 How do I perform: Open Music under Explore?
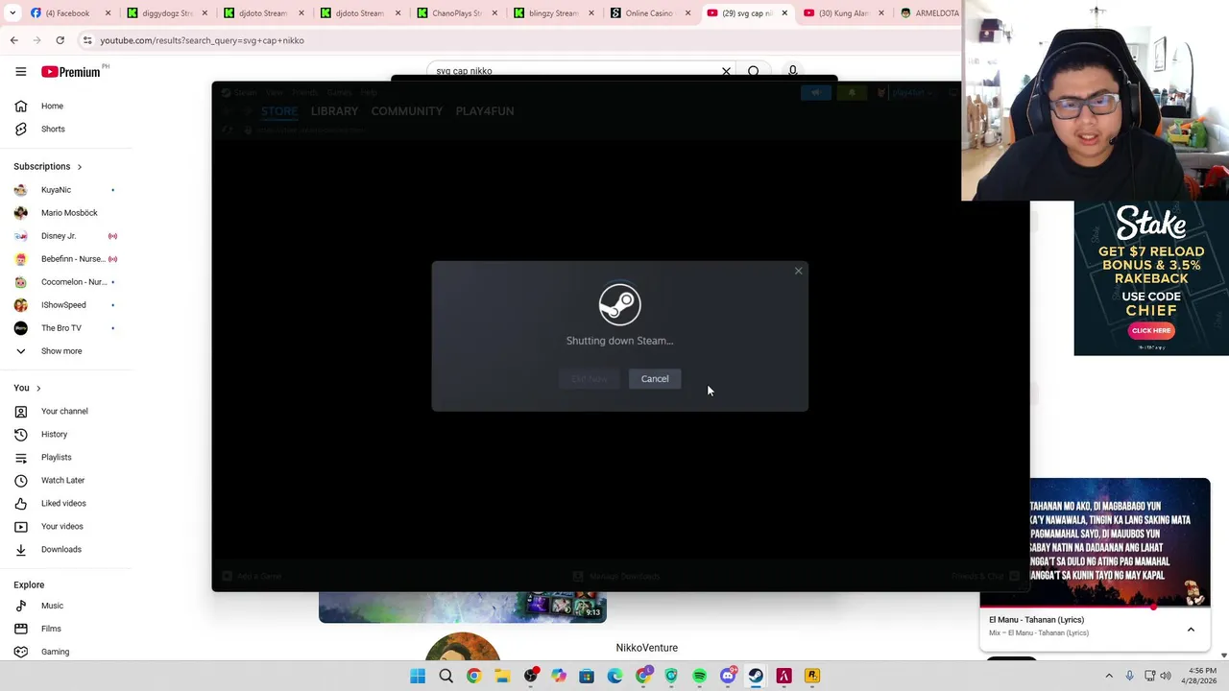[52, 606]
